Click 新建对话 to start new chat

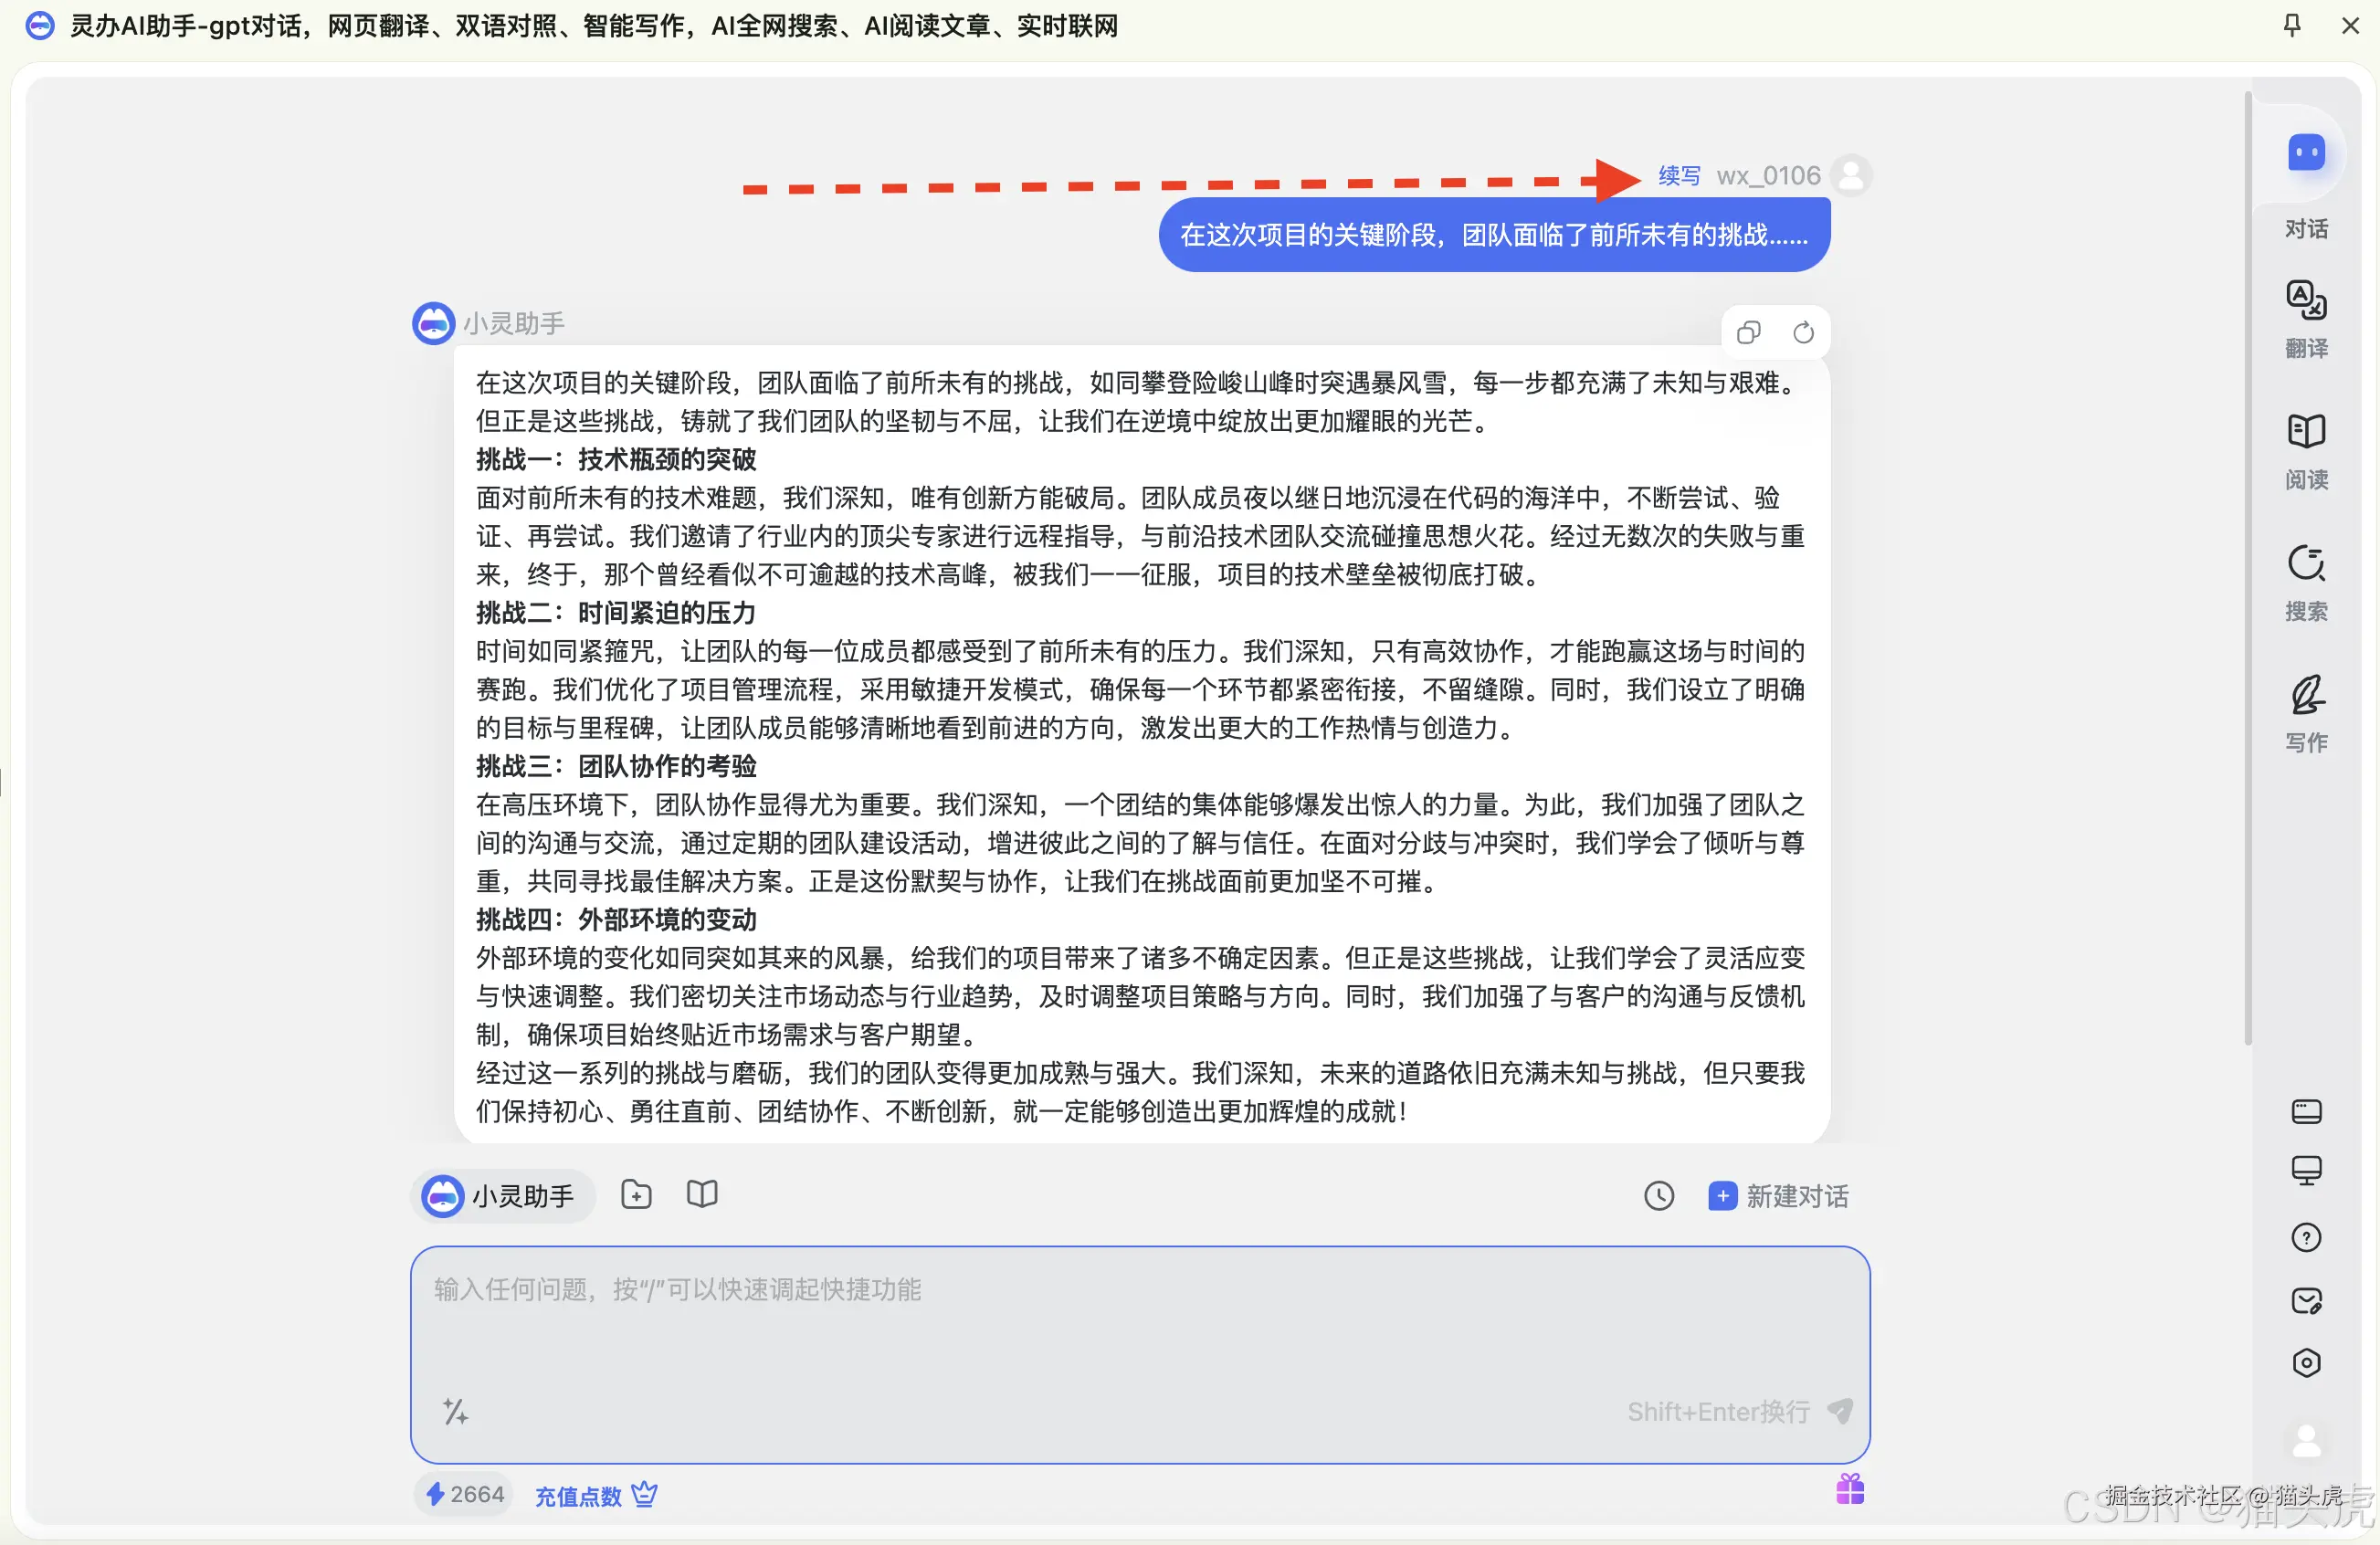pyautogui.click(x=1779, y=1195)
